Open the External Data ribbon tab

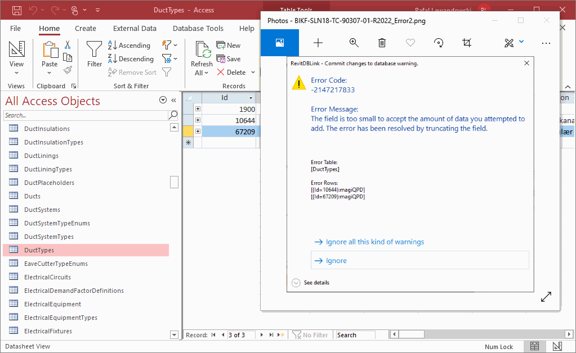135,28
